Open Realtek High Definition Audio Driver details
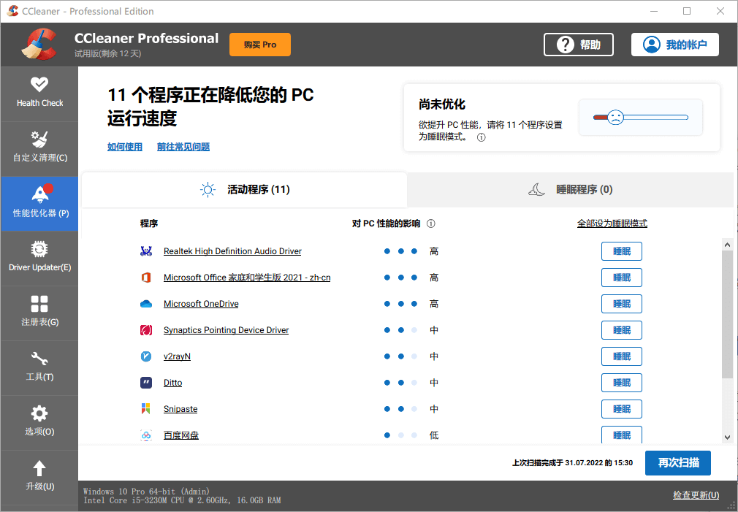 (x=232, y=251)
